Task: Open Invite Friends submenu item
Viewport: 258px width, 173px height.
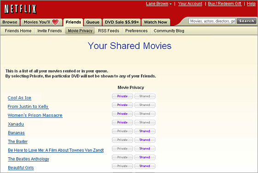Action: click(50, 31)
